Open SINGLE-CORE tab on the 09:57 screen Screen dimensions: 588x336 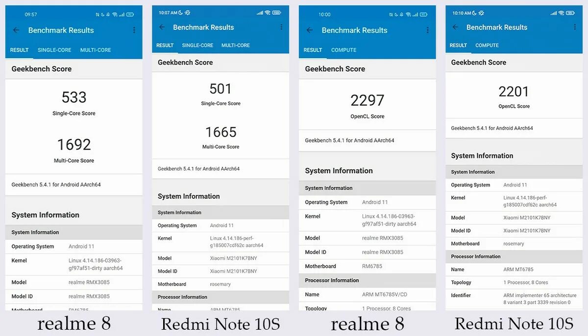coord(54,50)
